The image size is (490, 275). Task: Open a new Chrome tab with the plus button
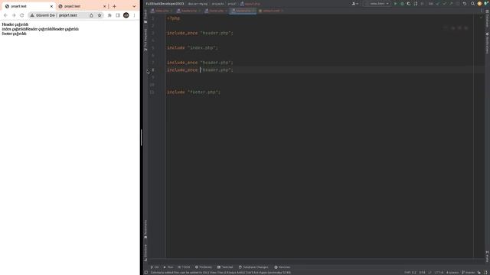click(x=114, y=6)
